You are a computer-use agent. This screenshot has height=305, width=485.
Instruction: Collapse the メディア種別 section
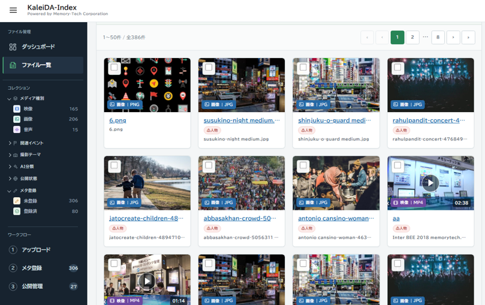9,99
